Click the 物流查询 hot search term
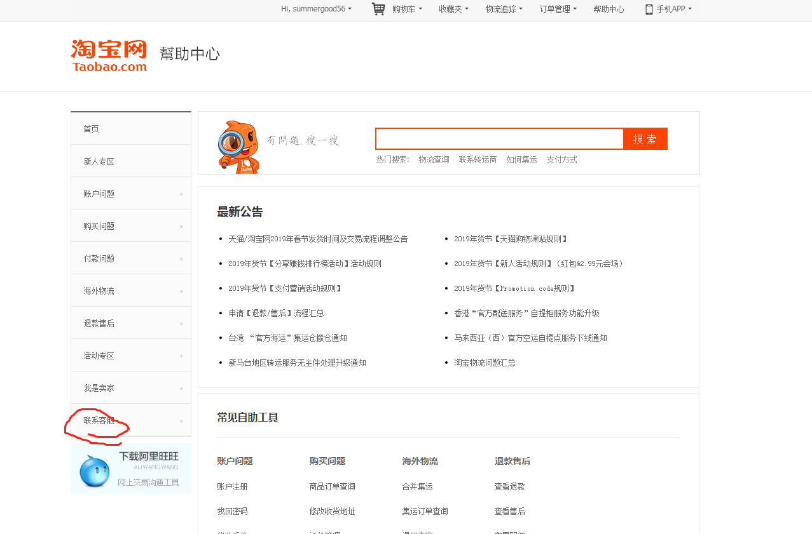This screenshot has width=812, height=534. (x=434, y=159)
